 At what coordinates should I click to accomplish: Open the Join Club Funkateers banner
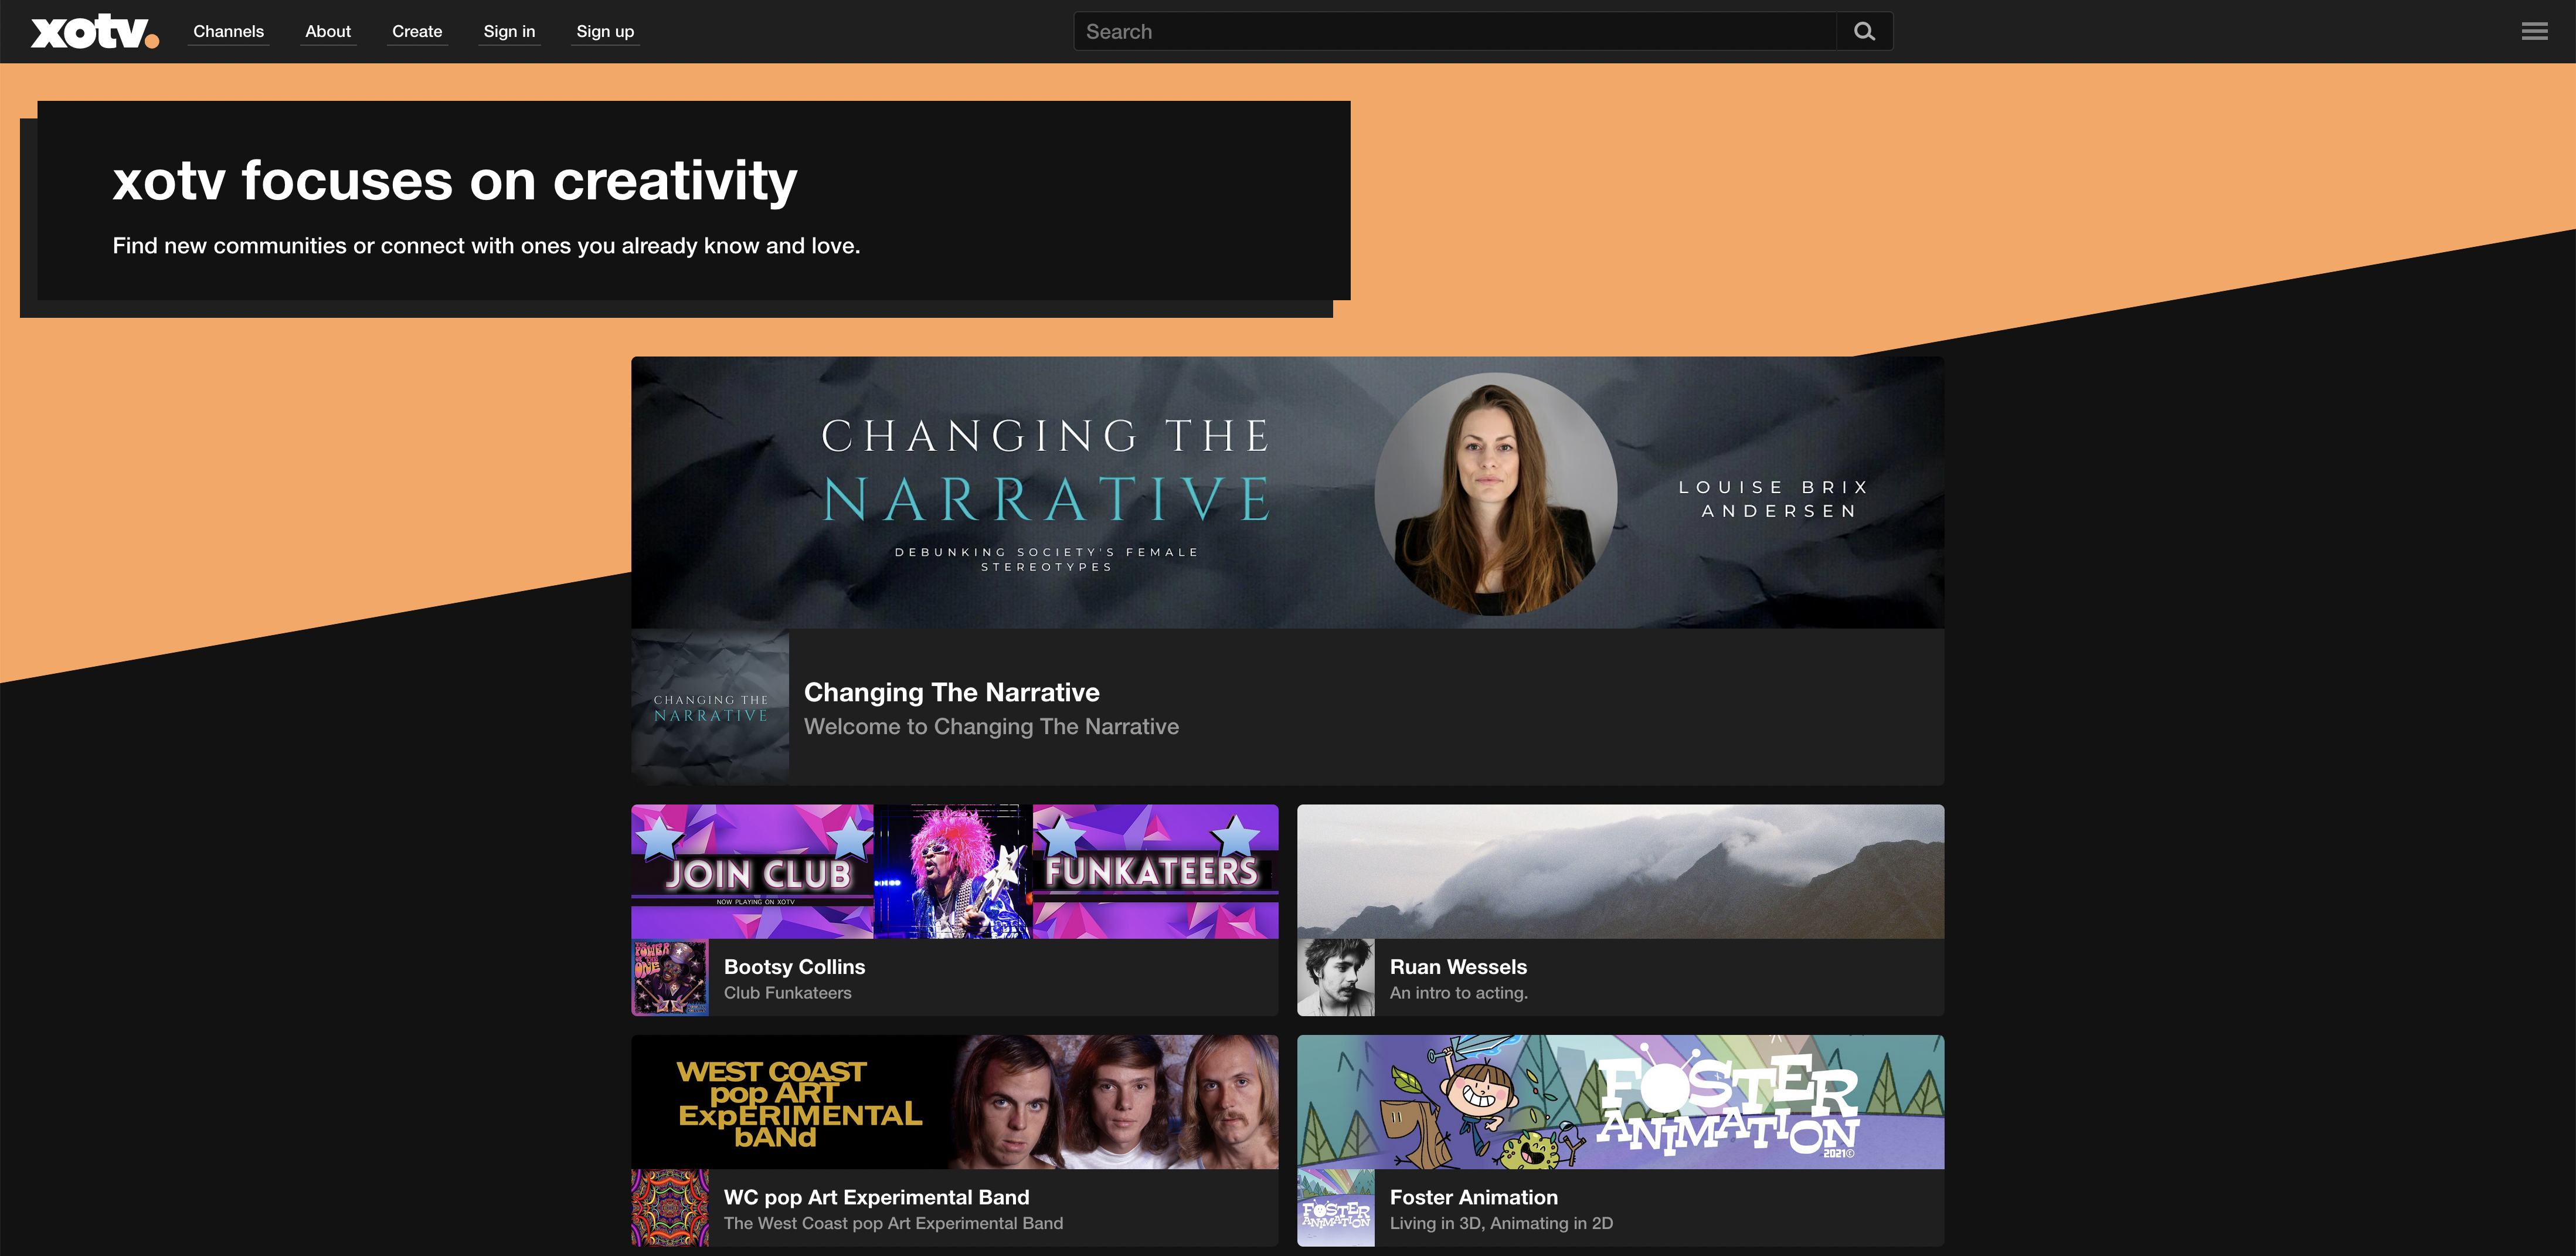pos(954,871)
